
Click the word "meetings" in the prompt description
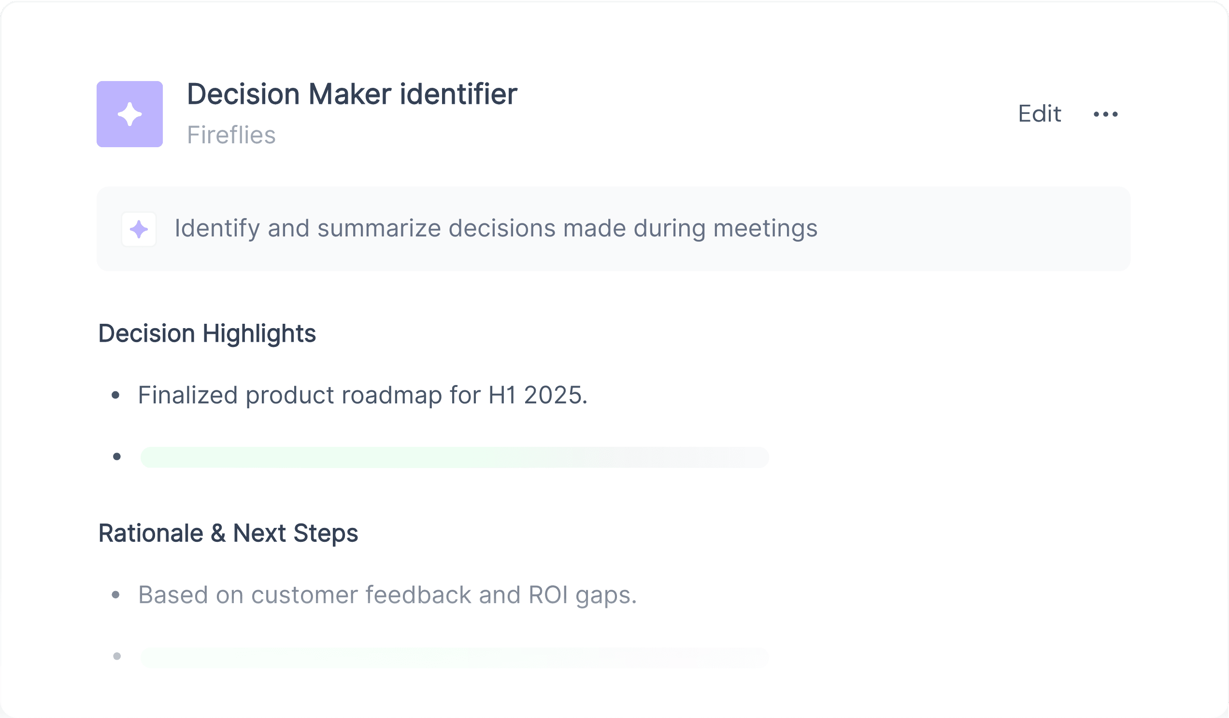pos(765,228)
